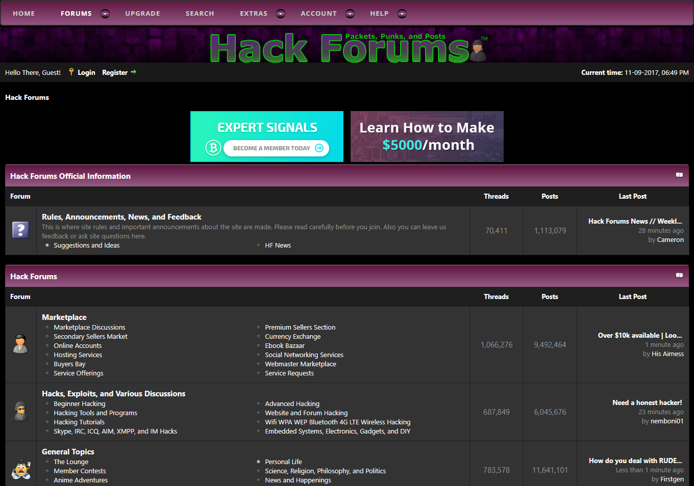Open the Secondary Sellers Market subforum
Image resolution: width=694 pixels, height=486 pixels.
point(90,337)
